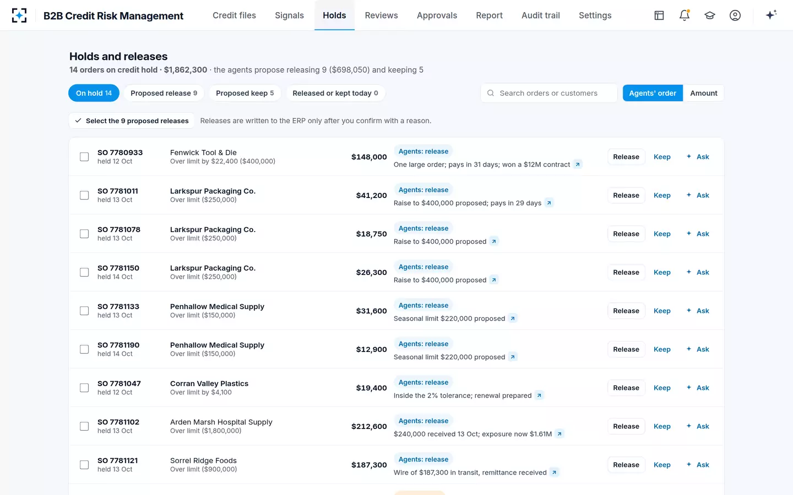Open the Settings tab

595,15
